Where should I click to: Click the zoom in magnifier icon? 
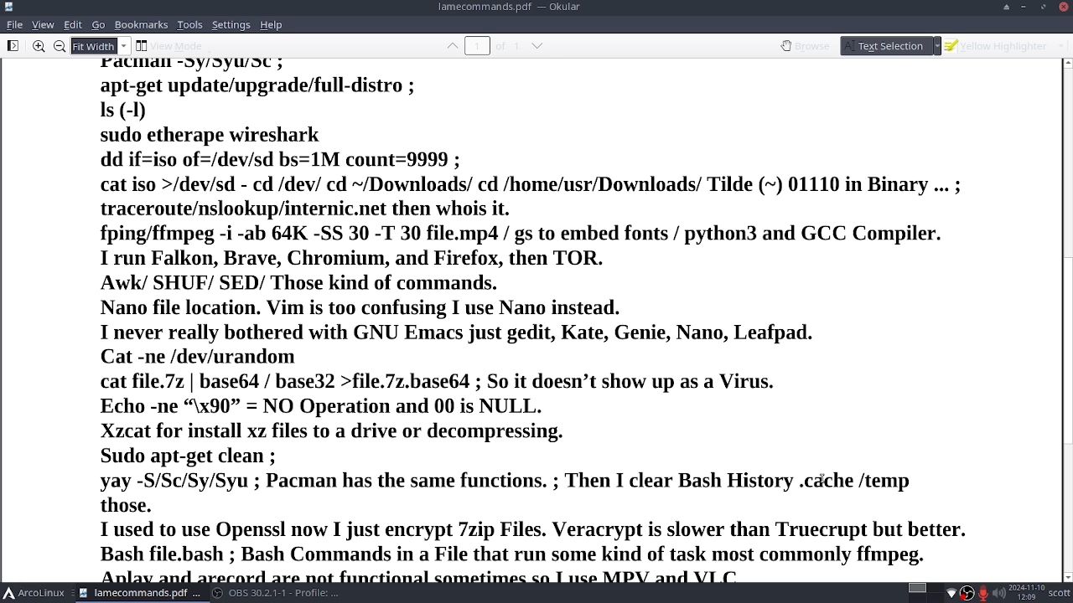(39, 46)
